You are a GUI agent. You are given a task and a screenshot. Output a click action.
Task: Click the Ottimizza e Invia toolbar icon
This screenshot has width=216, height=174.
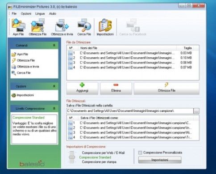click(x=62, y=27)
